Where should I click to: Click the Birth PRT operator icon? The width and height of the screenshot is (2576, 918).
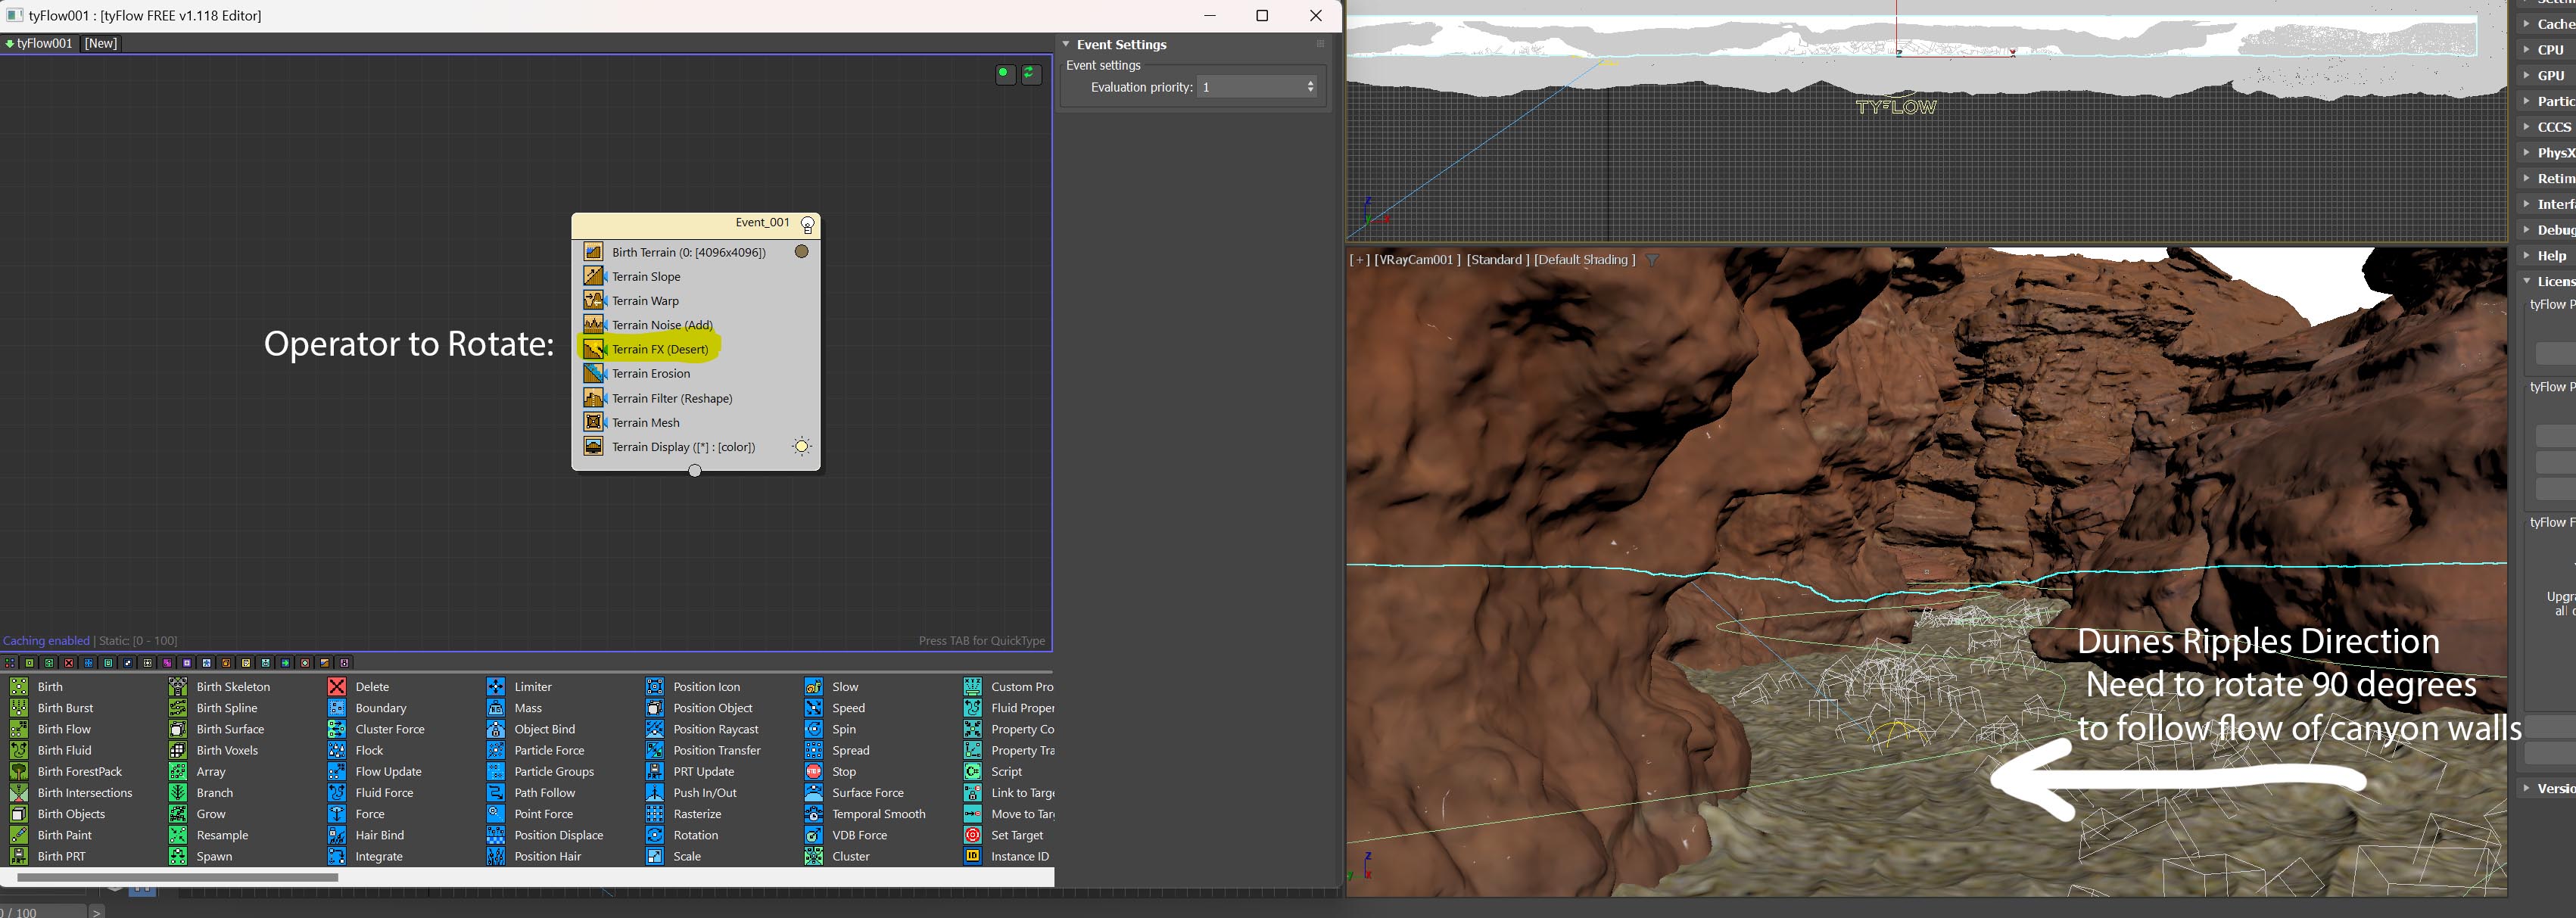coord(19,856)
